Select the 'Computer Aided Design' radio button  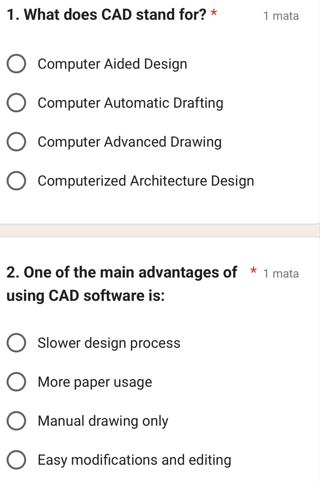(x=16, y=64)
